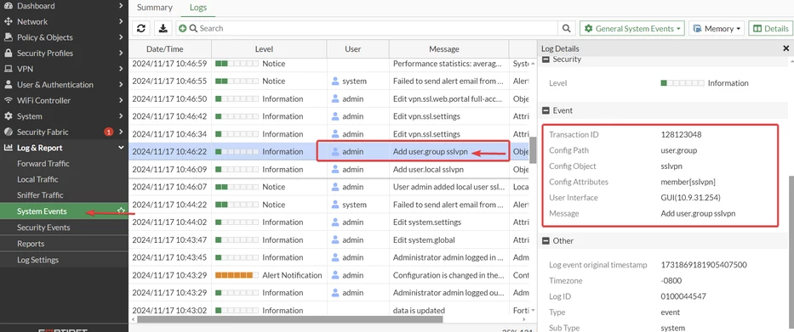This screenshot has width=794, height=332.
Task: Open General System Events dropdown
Action: tap(632, 29)
